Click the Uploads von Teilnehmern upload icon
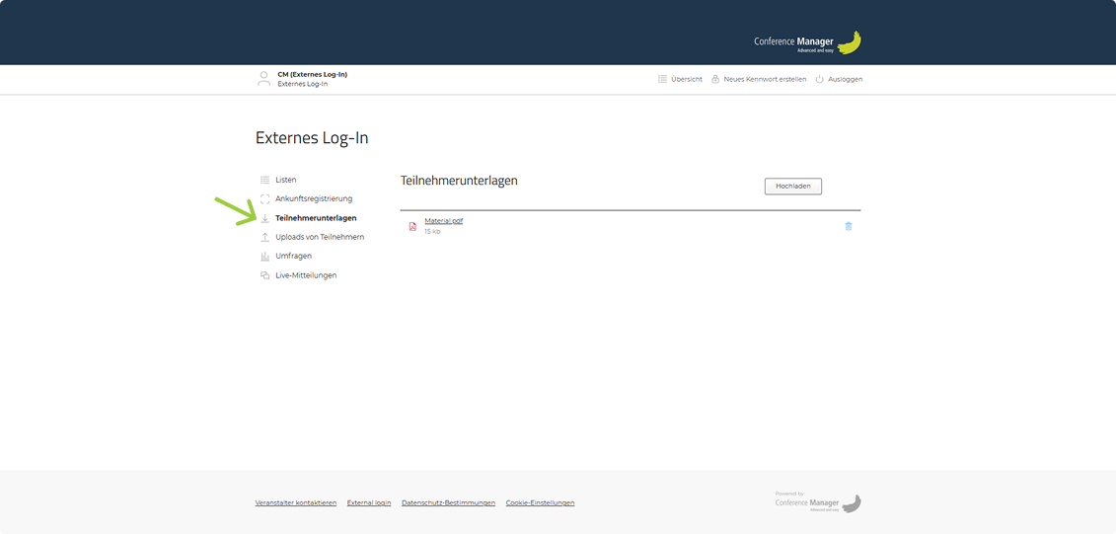 (264, 237)
